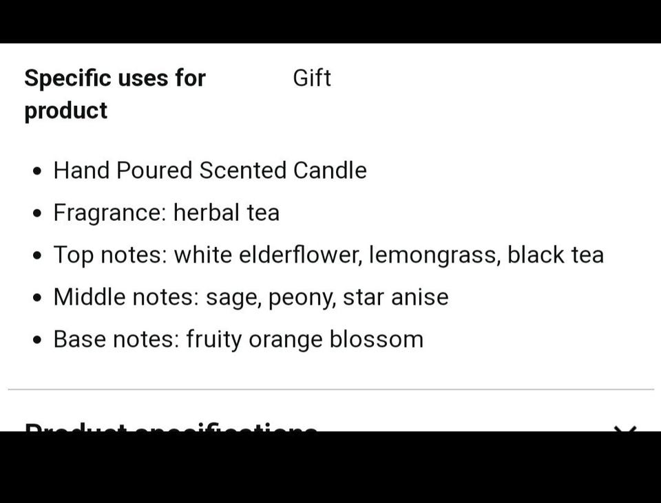Click the partially visible Product specifications heading

click(171, 427)
